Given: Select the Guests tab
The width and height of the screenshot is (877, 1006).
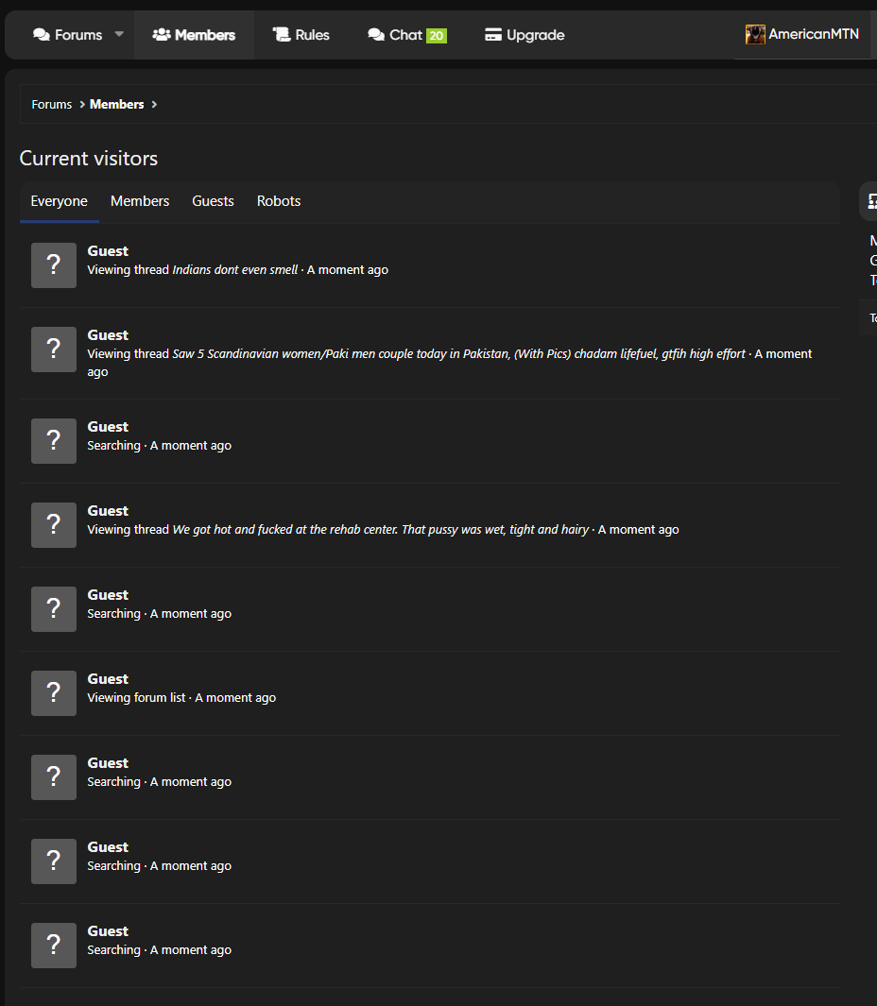Looking at the screenshot, I should [213, 201].
